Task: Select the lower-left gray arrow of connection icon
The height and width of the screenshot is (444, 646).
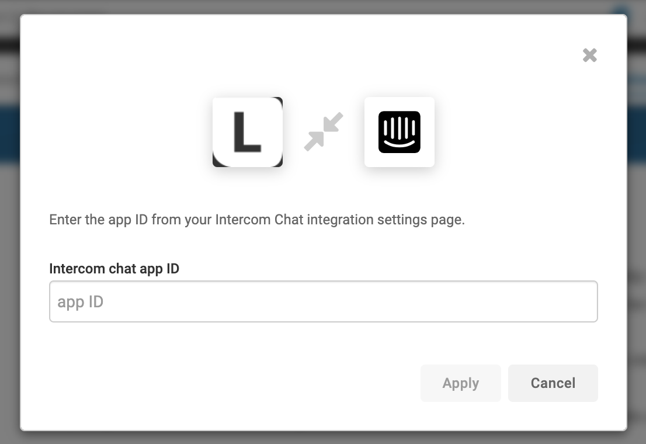Action: [314, 141]
